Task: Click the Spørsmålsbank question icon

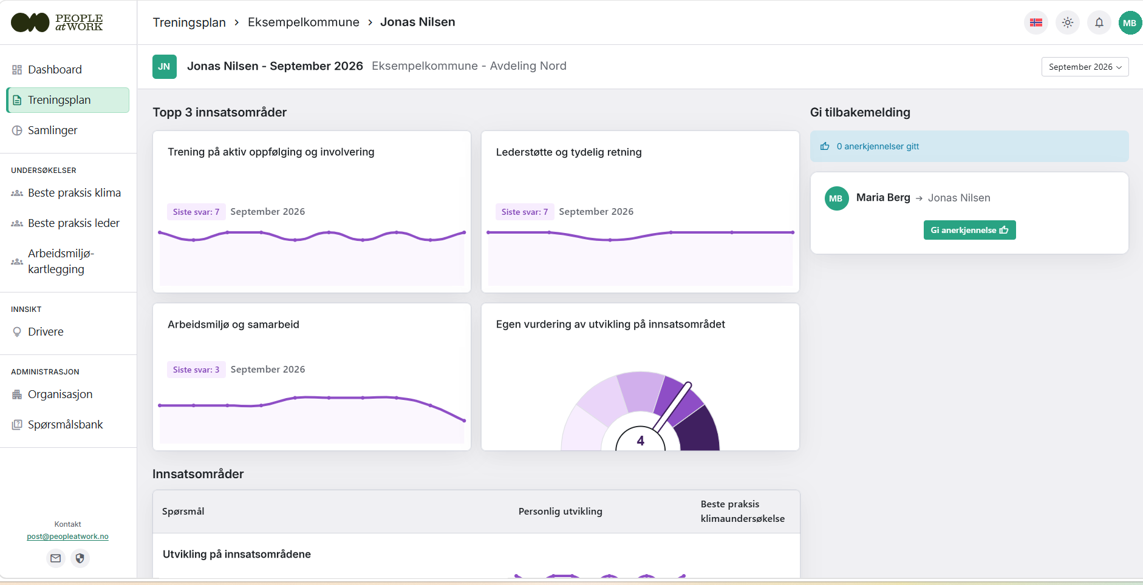Action: coord(17,425)
